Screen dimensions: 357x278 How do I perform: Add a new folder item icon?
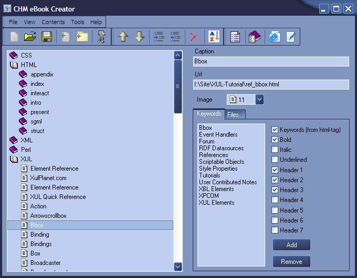[x=82, y=37]
